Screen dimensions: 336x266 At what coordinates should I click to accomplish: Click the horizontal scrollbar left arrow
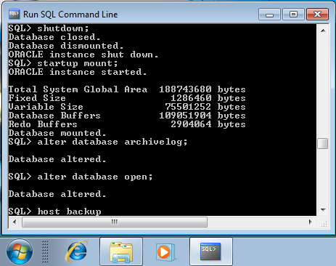pos(15,222)
